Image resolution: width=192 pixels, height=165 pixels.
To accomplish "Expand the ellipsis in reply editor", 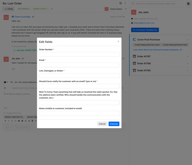I will coord(5,108).
